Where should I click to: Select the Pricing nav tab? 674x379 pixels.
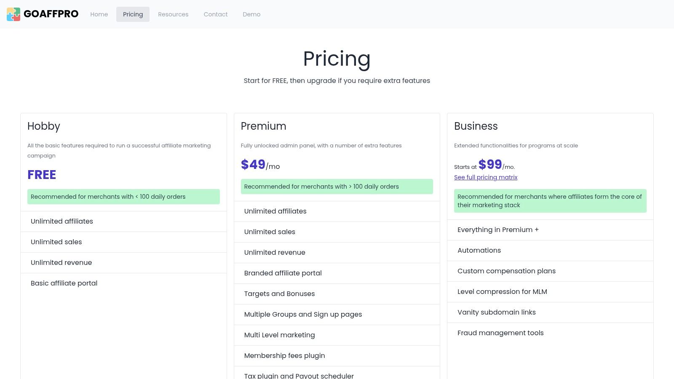click(x=133, y=14)
